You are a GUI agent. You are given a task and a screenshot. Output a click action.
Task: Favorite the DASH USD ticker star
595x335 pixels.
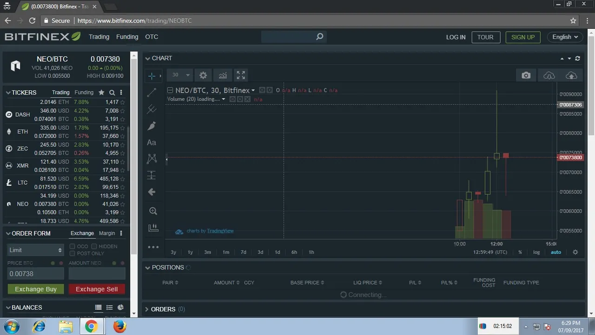tap(122, 111)
